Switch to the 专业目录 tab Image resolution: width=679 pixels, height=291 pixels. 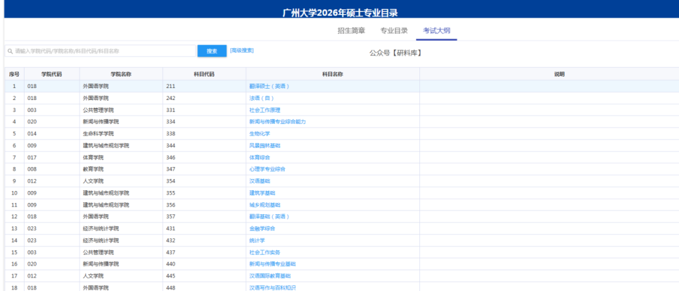394,31
